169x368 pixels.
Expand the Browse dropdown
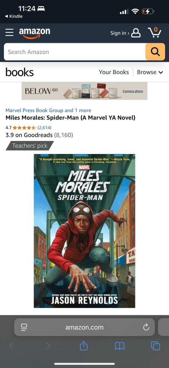[150, 72]
